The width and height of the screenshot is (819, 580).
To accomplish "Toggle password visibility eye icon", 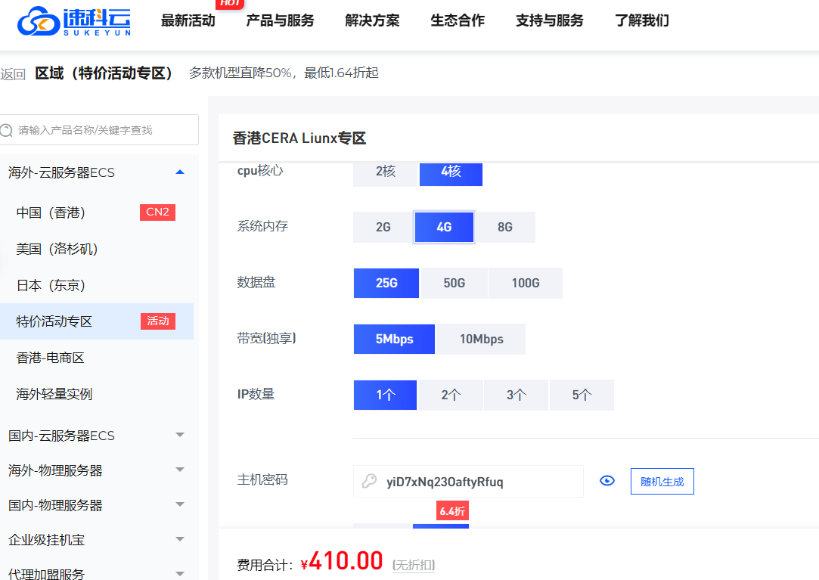I will click(x=607, y=481).
